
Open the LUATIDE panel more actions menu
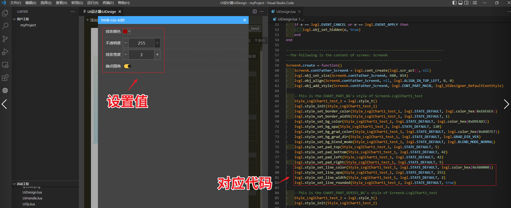73,12
